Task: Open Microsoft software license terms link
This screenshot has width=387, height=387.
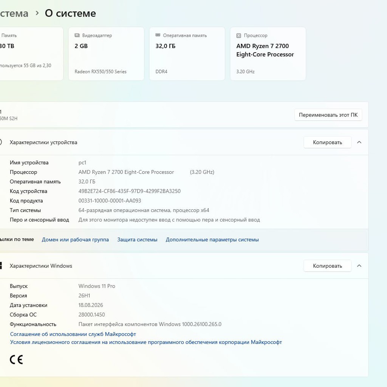Action: [146, 342]
